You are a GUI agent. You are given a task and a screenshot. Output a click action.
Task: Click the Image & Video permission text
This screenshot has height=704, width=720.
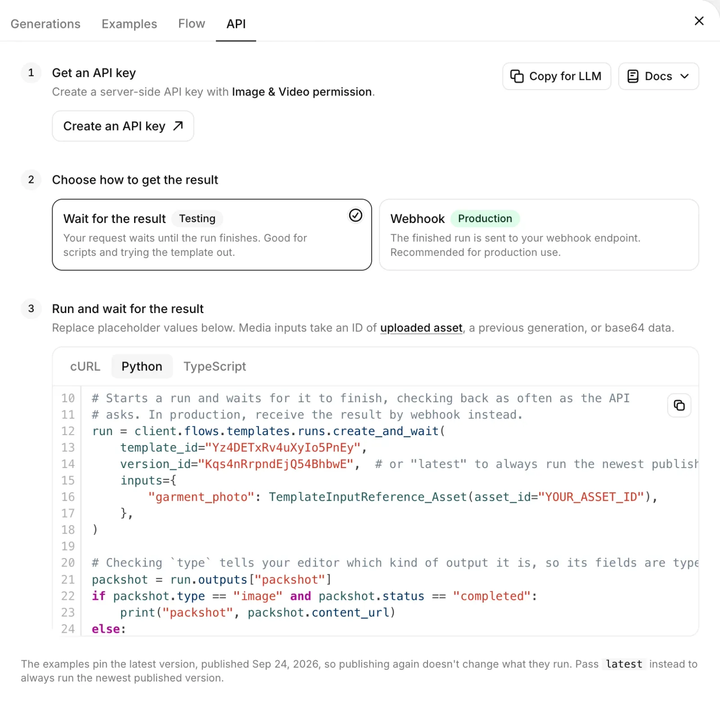[x=301, y=92]
